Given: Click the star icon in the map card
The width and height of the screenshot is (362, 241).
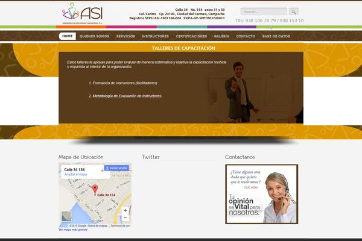Looking at the screenshot, I should pos(103,171).
